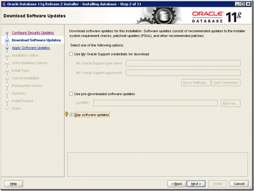Screen dimensions: 254x191
Task: Click the lightbulb hint icon beside Skip option
Action: [66, 114]
